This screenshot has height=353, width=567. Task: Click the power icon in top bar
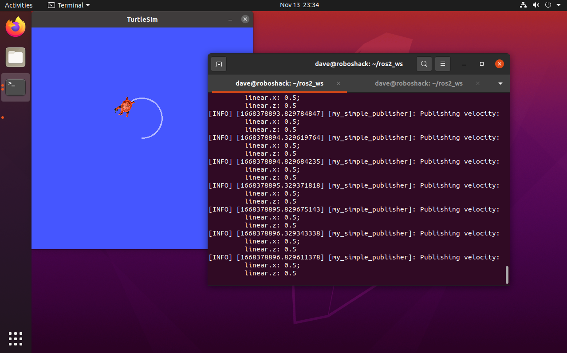(548, 5)
